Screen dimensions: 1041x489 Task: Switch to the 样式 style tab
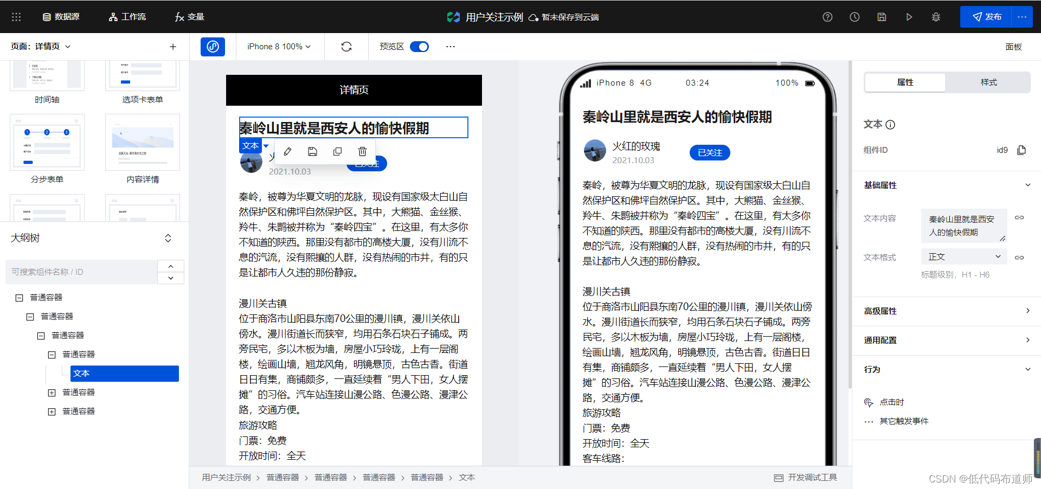(988, 82)
